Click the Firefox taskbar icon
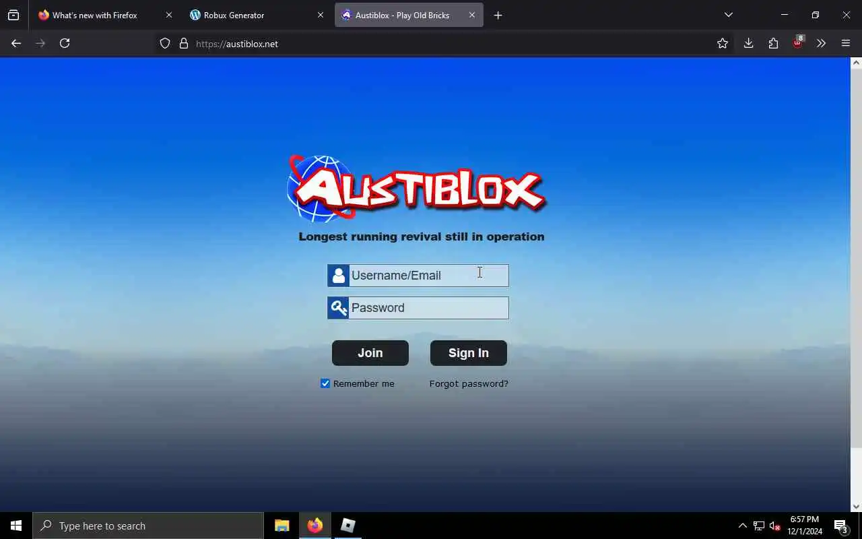The height and width of the screenshot is (539, 862). click(x=315, y=526)
